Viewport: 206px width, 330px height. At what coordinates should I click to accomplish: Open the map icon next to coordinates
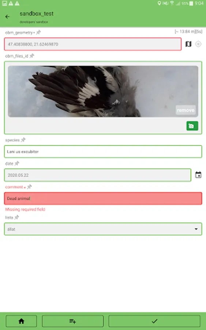(188, 44)
